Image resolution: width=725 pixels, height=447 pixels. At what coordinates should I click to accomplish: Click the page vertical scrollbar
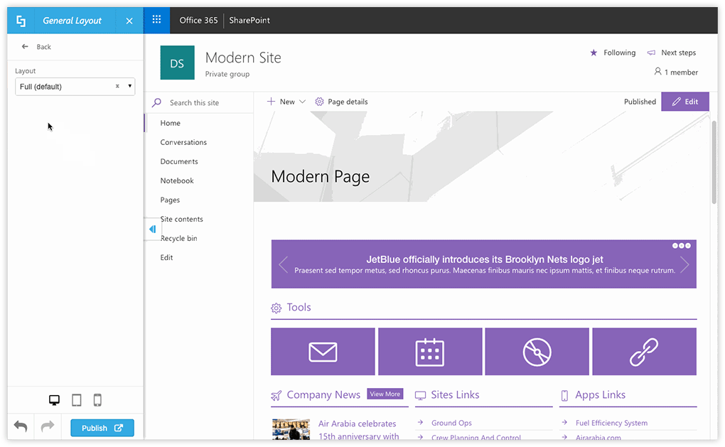point(714,162)
